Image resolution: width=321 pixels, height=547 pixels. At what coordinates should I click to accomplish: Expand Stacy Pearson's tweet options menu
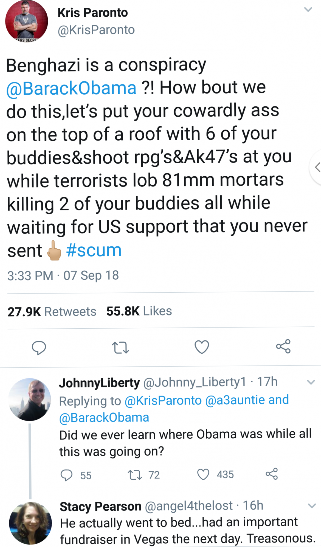point(312,506)
